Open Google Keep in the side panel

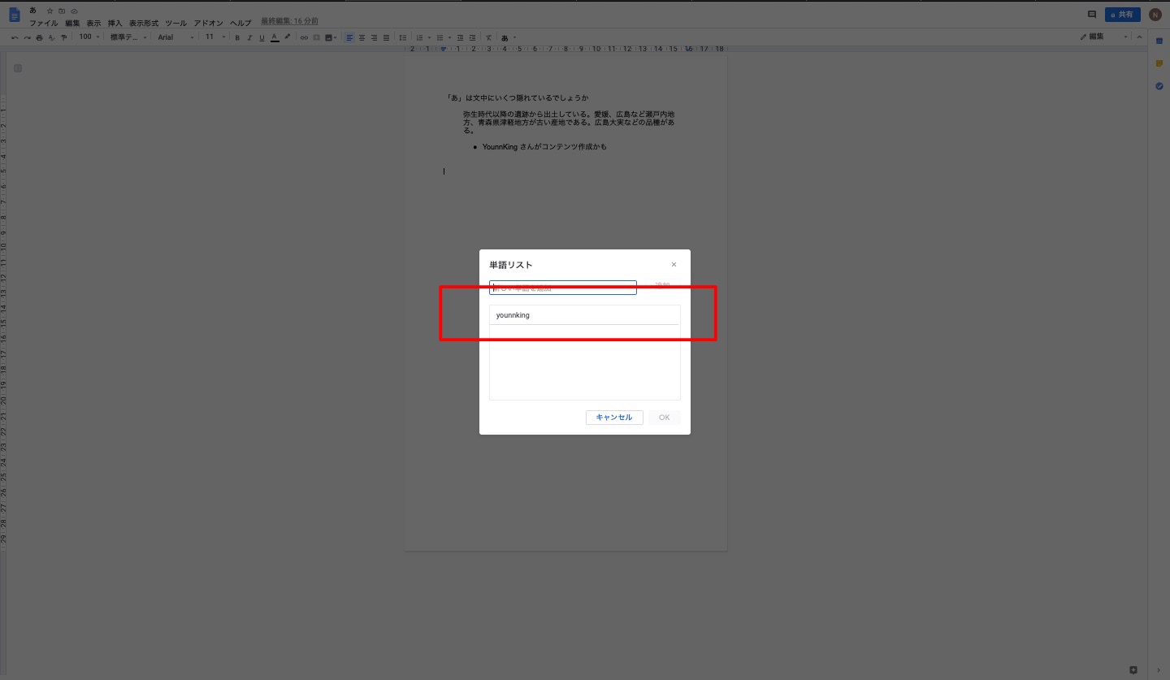coord(1159,63)
